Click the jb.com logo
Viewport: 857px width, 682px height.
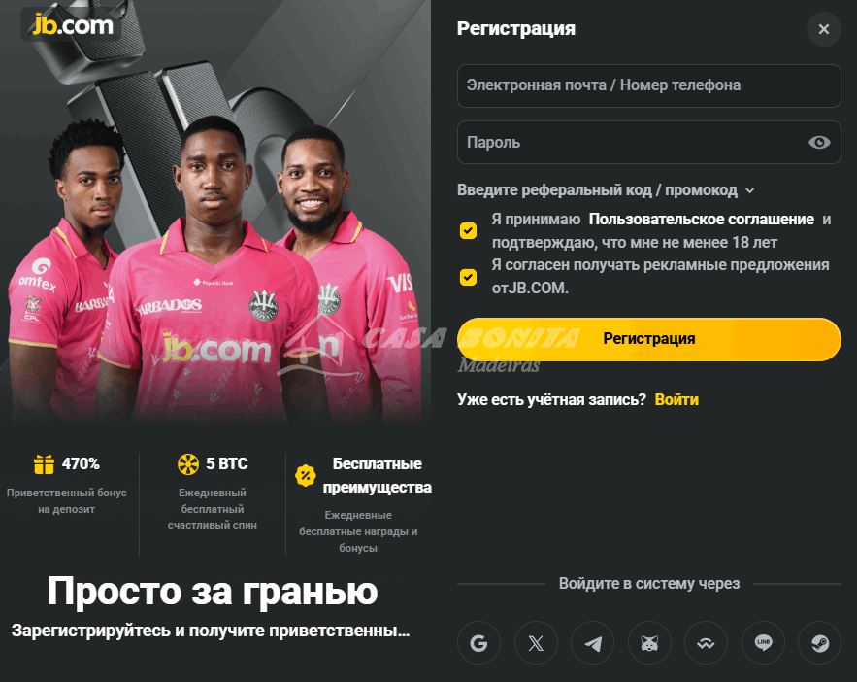point(73,24)
